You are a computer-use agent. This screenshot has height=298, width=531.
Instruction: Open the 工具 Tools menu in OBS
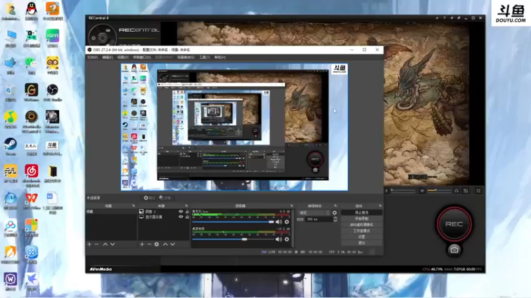(204, 58)
